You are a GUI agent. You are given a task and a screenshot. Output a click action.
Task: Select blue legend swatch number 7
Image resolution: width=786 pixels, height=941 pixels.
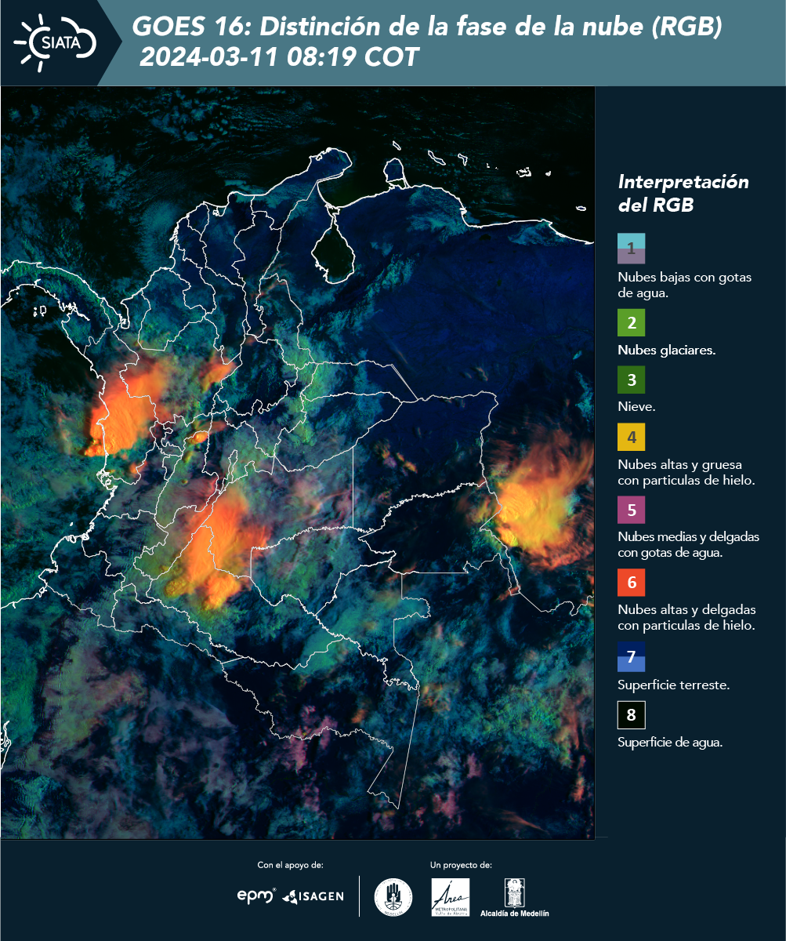[x=631, y=657]
